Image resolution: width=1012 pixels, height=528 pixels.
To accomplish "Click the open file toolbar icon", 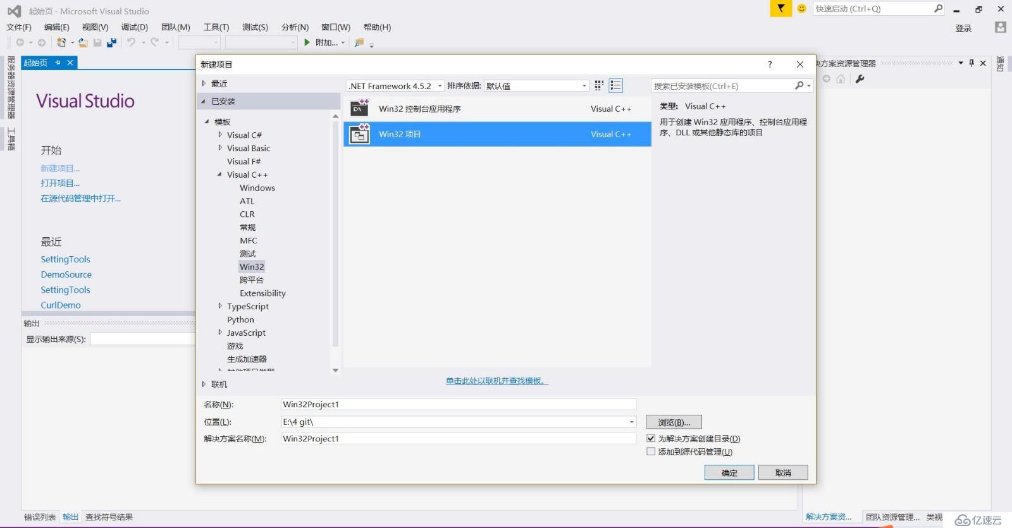I will pyautogui.click(x=83, y=42).
